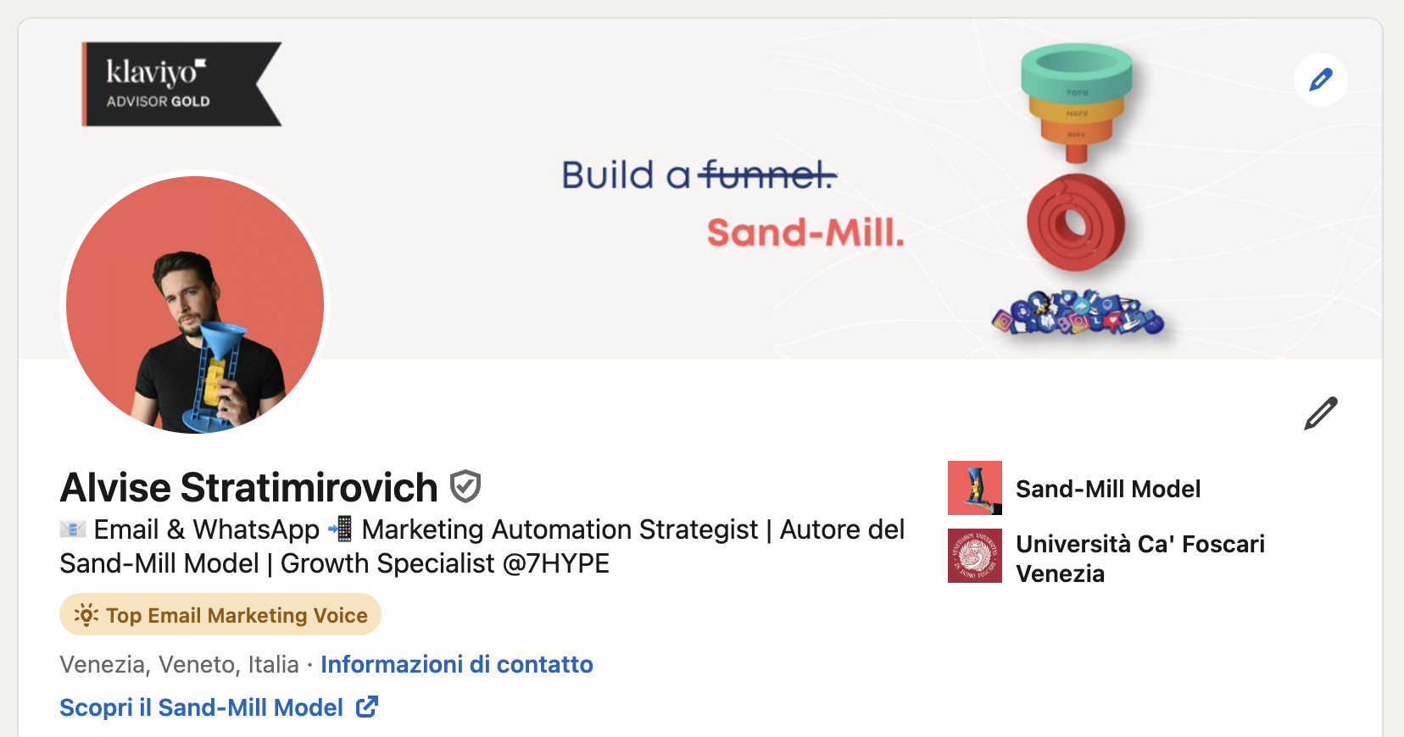1404x737 pixels.
Task: Open the circular profile photo
Action: point(195,304)
